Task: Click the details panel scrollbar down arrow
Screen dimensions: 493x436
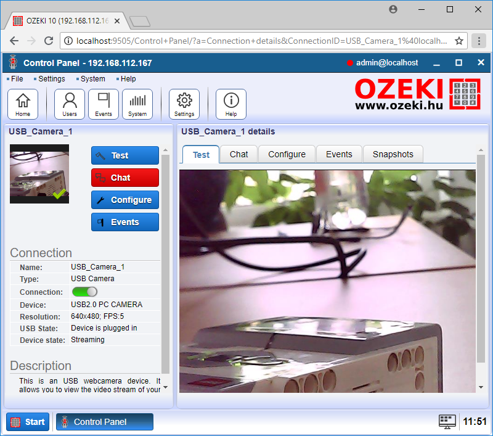Action: [x=481, y=387]
